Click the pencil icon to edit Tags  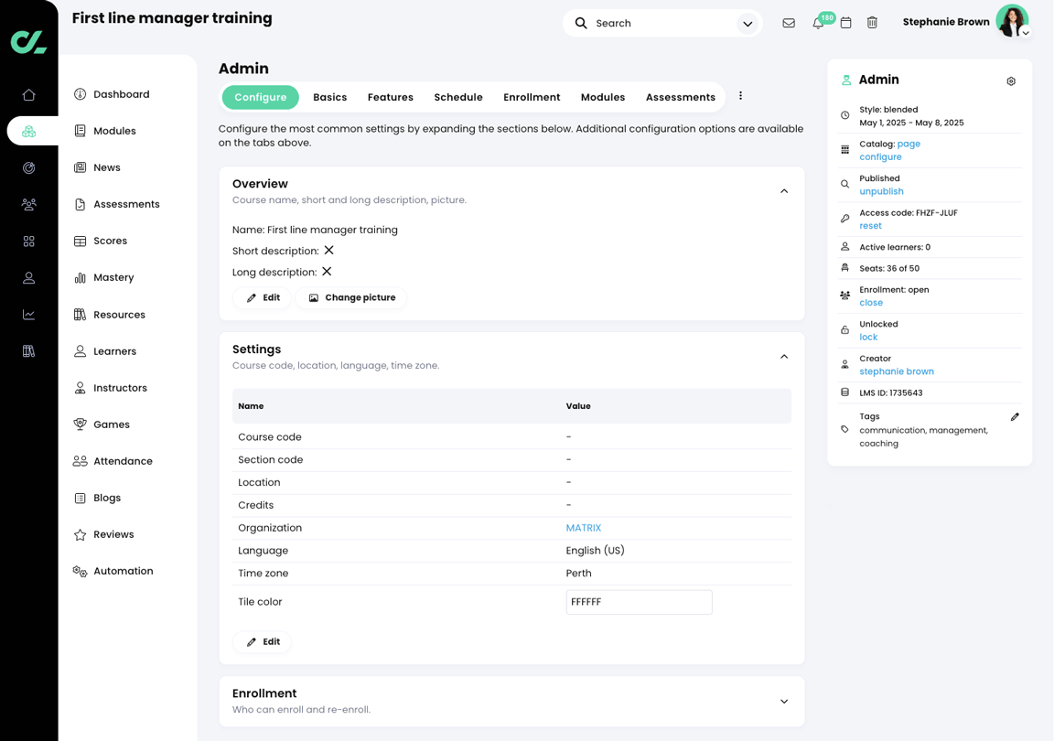(x=1015, y=417)
